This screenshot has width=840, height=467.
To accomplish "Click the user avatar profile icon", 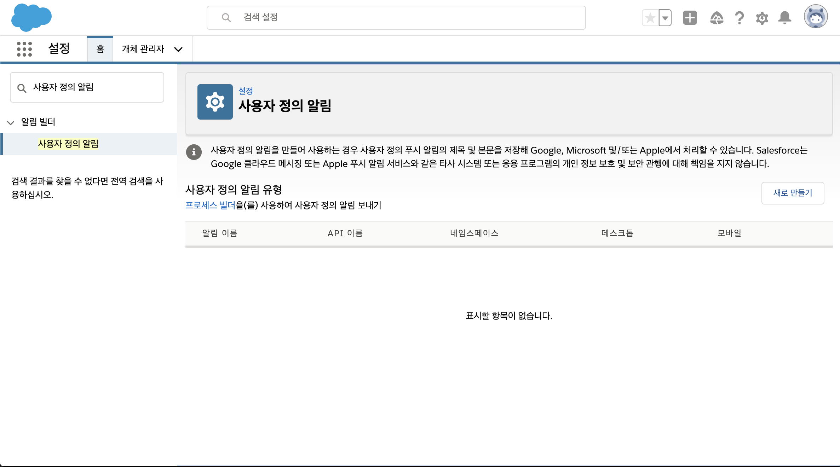I will pyautogui.click(x=816, y=17).
